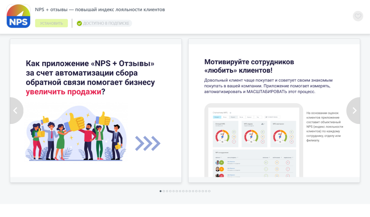
Task: Select the second carousel pagination dot
Action: 164,191
